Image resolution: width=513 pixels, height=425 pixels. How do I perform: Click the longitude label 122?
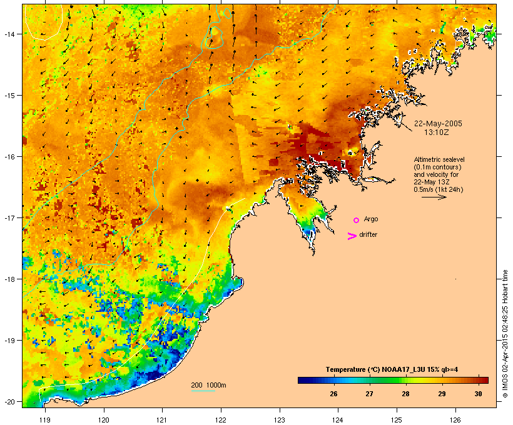point(220,420)
